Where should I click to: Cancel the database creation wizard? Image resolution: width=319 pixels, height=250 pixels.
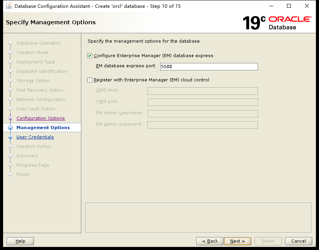298,241
